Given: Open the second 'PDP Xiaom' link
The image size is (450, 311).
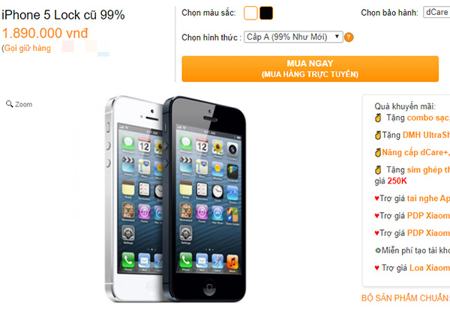Looking at the screenshot, I should [x=428, y=233].
